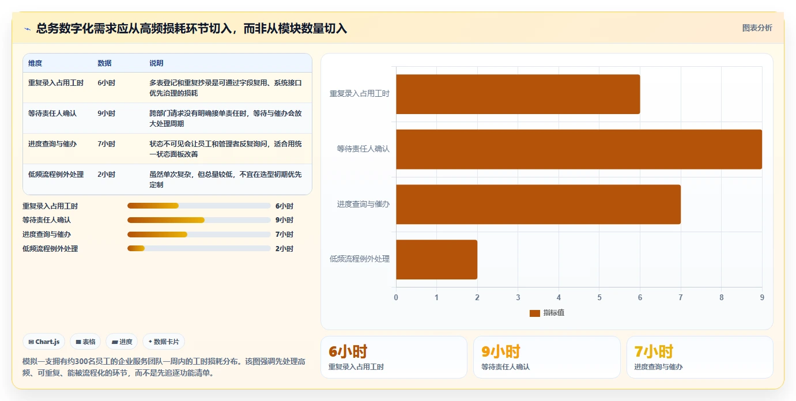796x401 pixels.
Task: Select the 进度 tag chip
Action: pyautogui.click(x=122, y=342)
